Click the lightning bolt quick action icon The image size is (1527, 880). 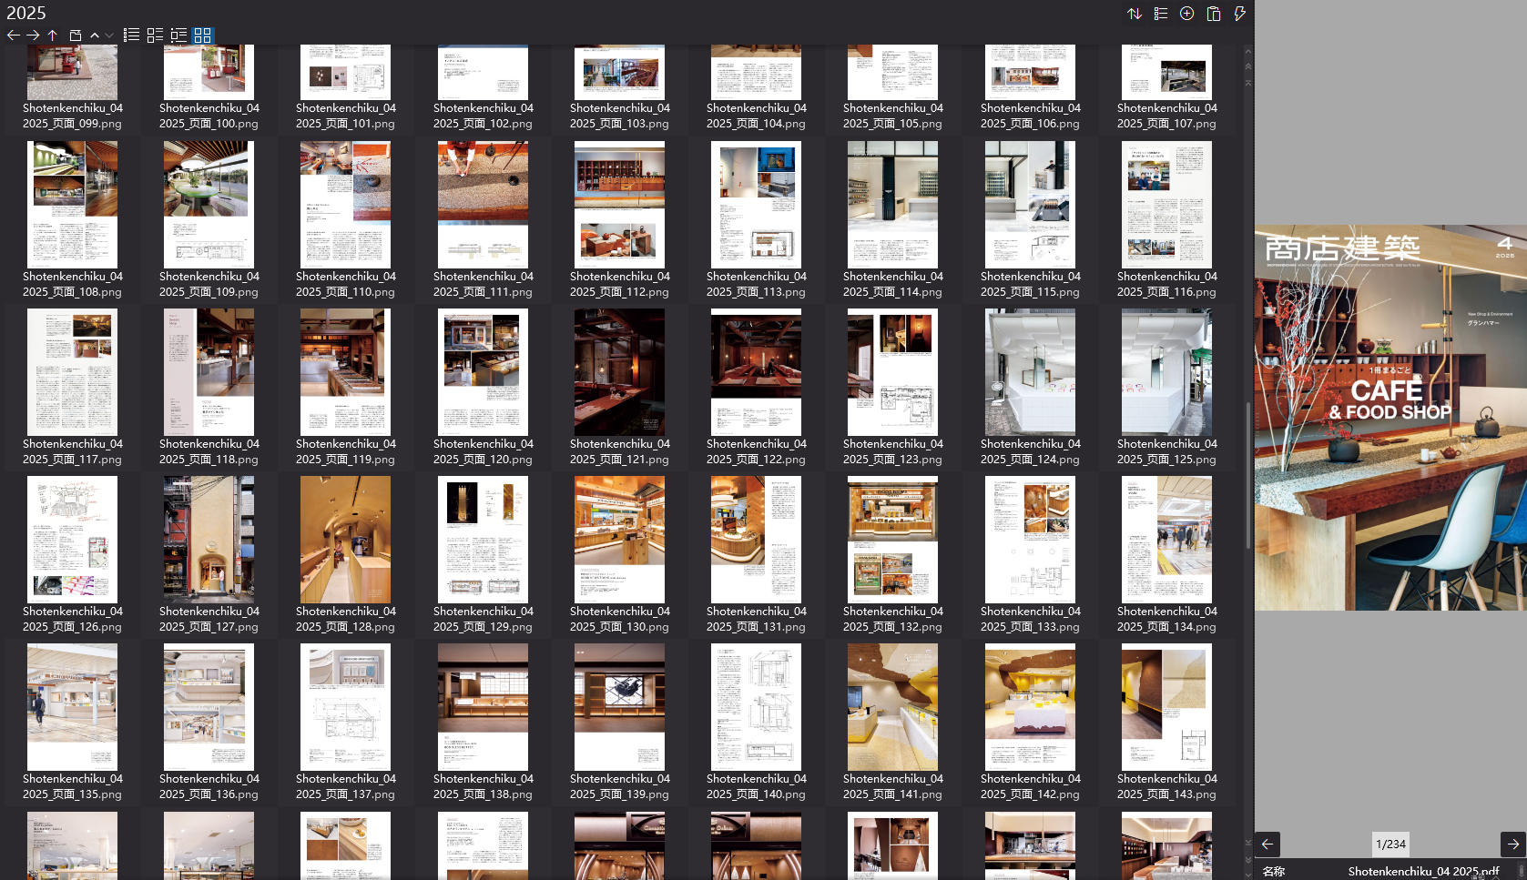[x=1239, y=14]
